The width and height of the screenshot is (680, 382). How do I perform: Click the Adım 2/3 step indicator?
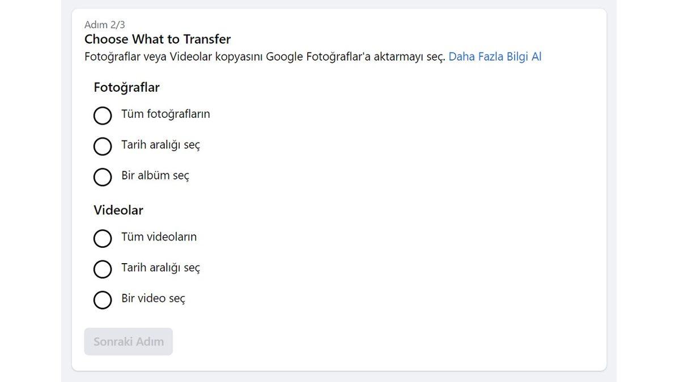point(105,24)
